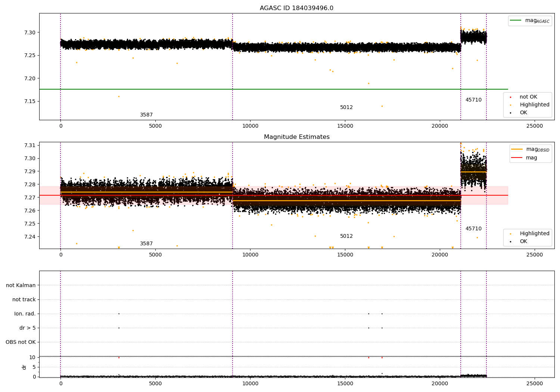This screenshot has height=392, width=560.
Task: Click the 'OBS not OK' row label
Action: [21, 342]
